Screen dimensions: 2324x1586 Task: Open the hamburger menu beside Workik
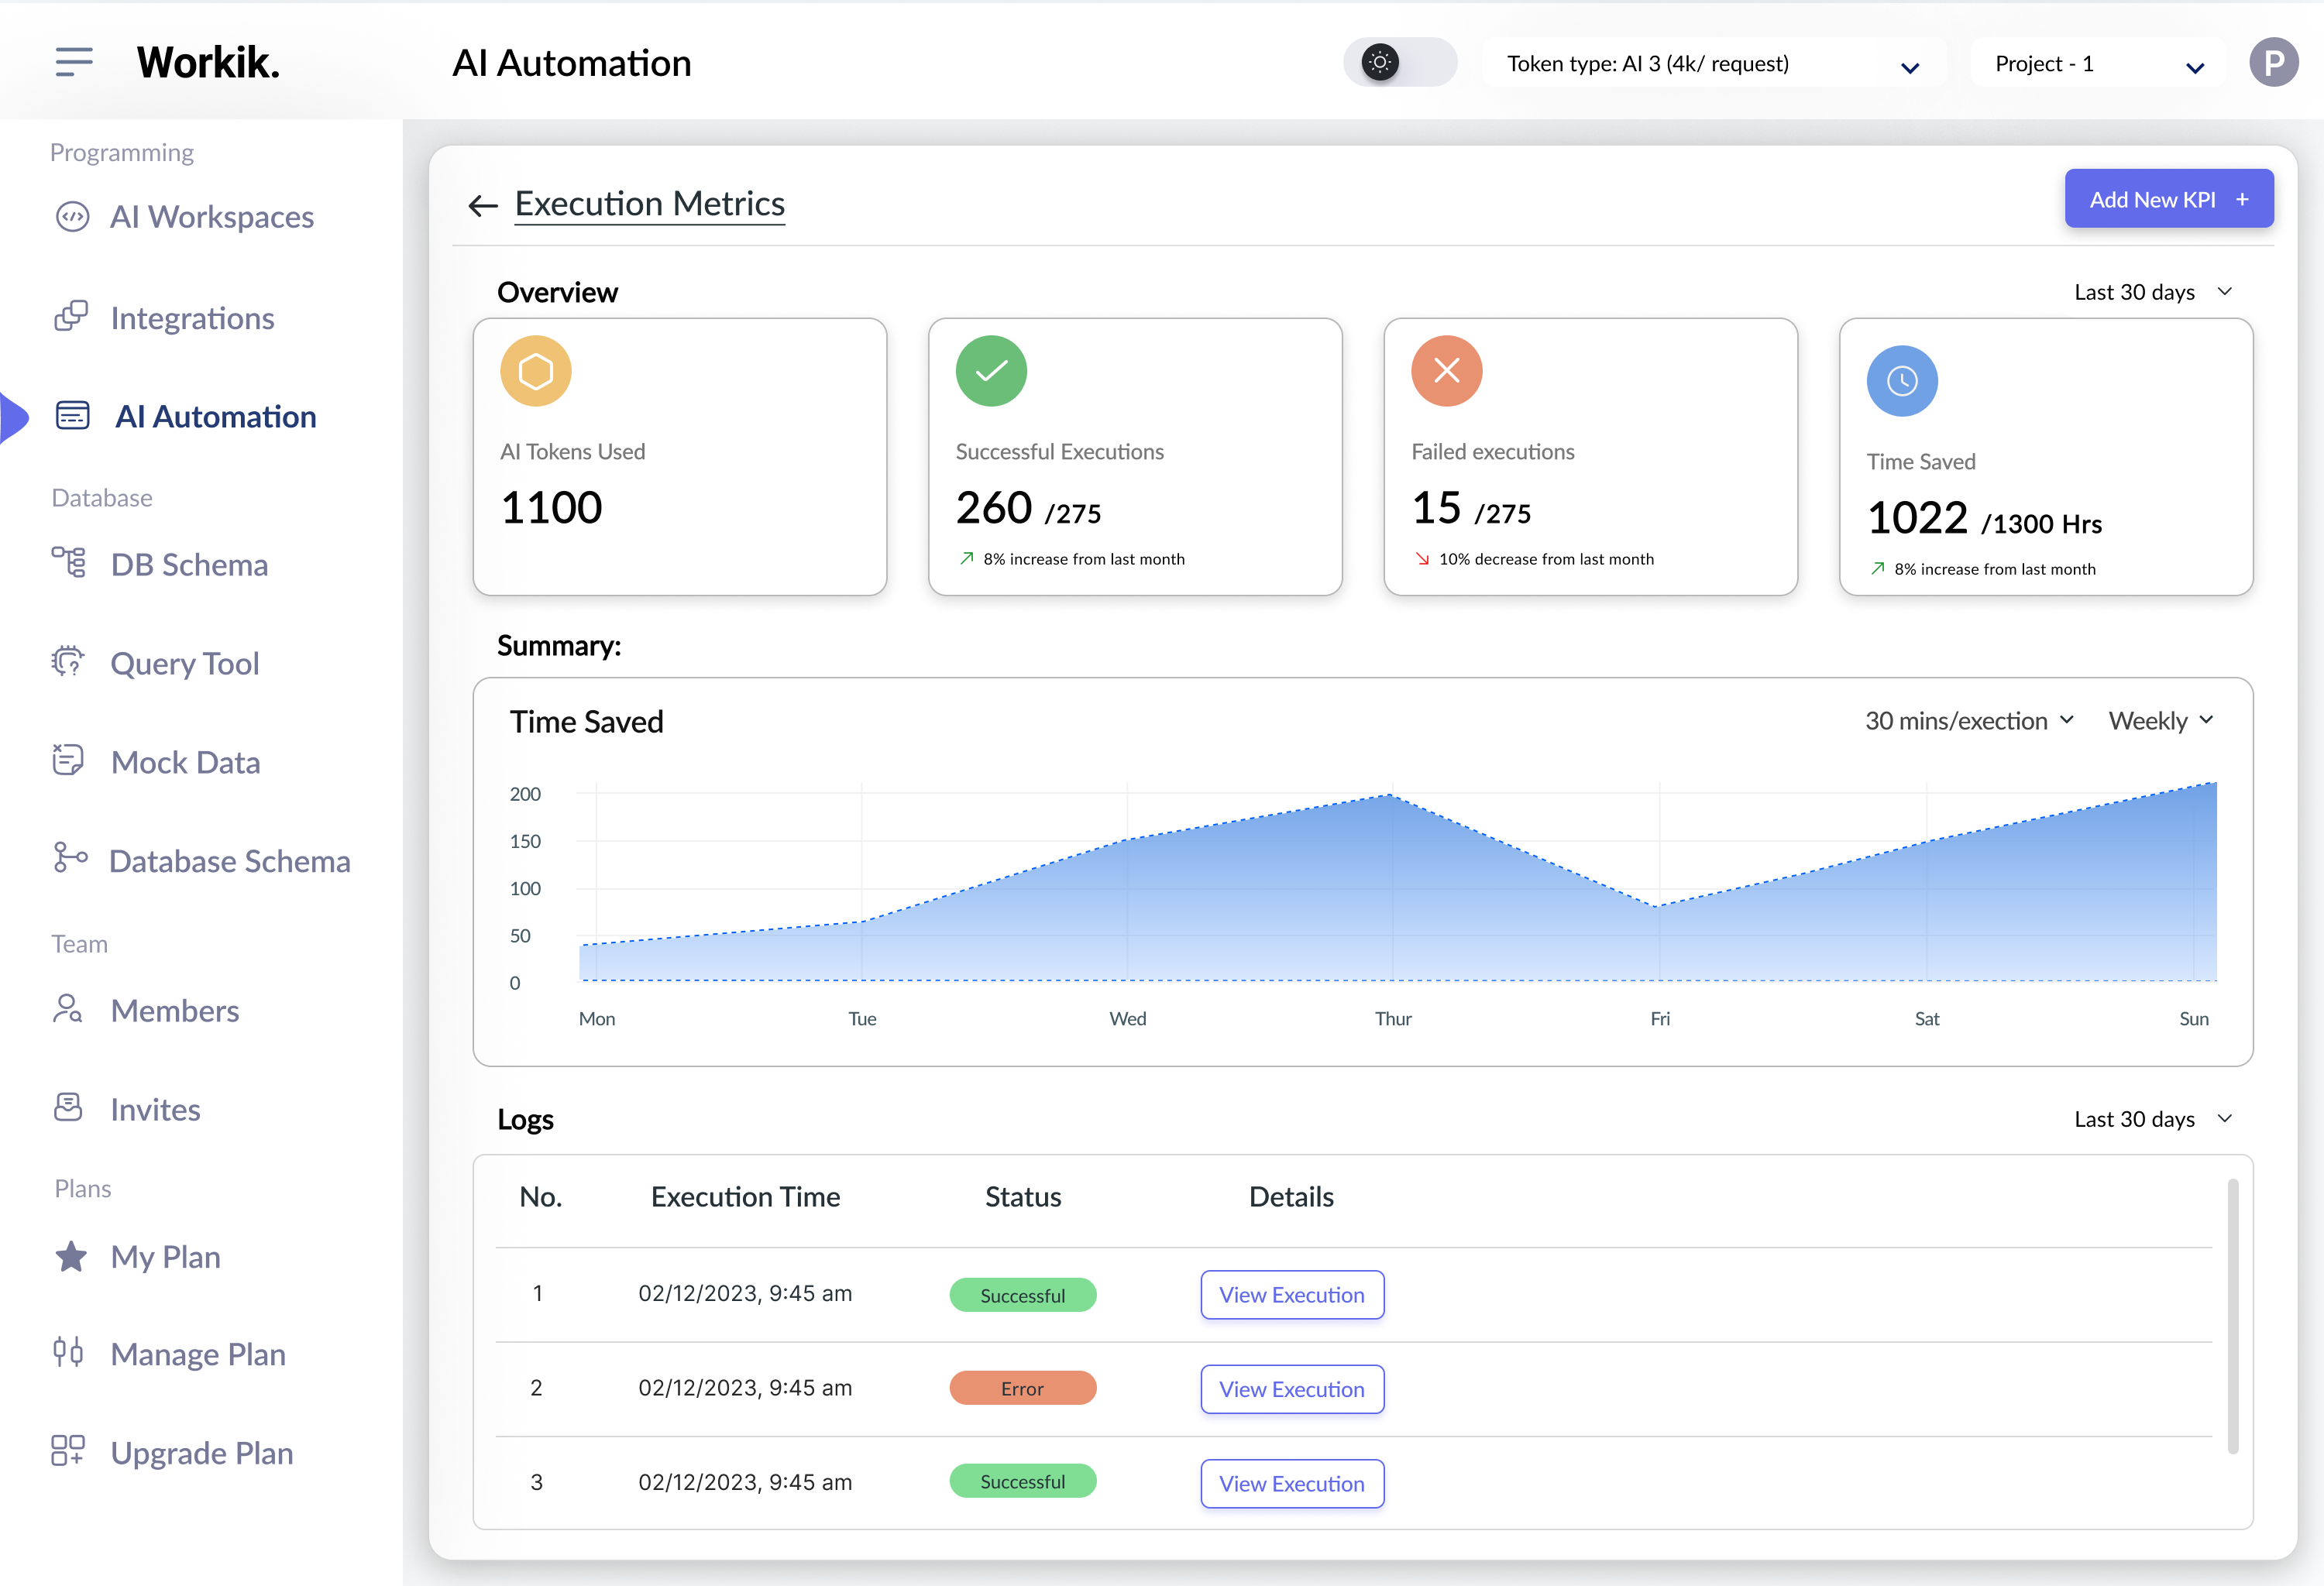pos(73,61)
